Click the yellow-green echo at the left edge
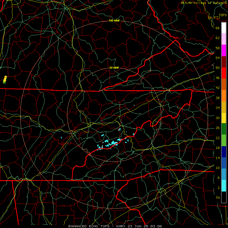228x228 pixels. 5,80
